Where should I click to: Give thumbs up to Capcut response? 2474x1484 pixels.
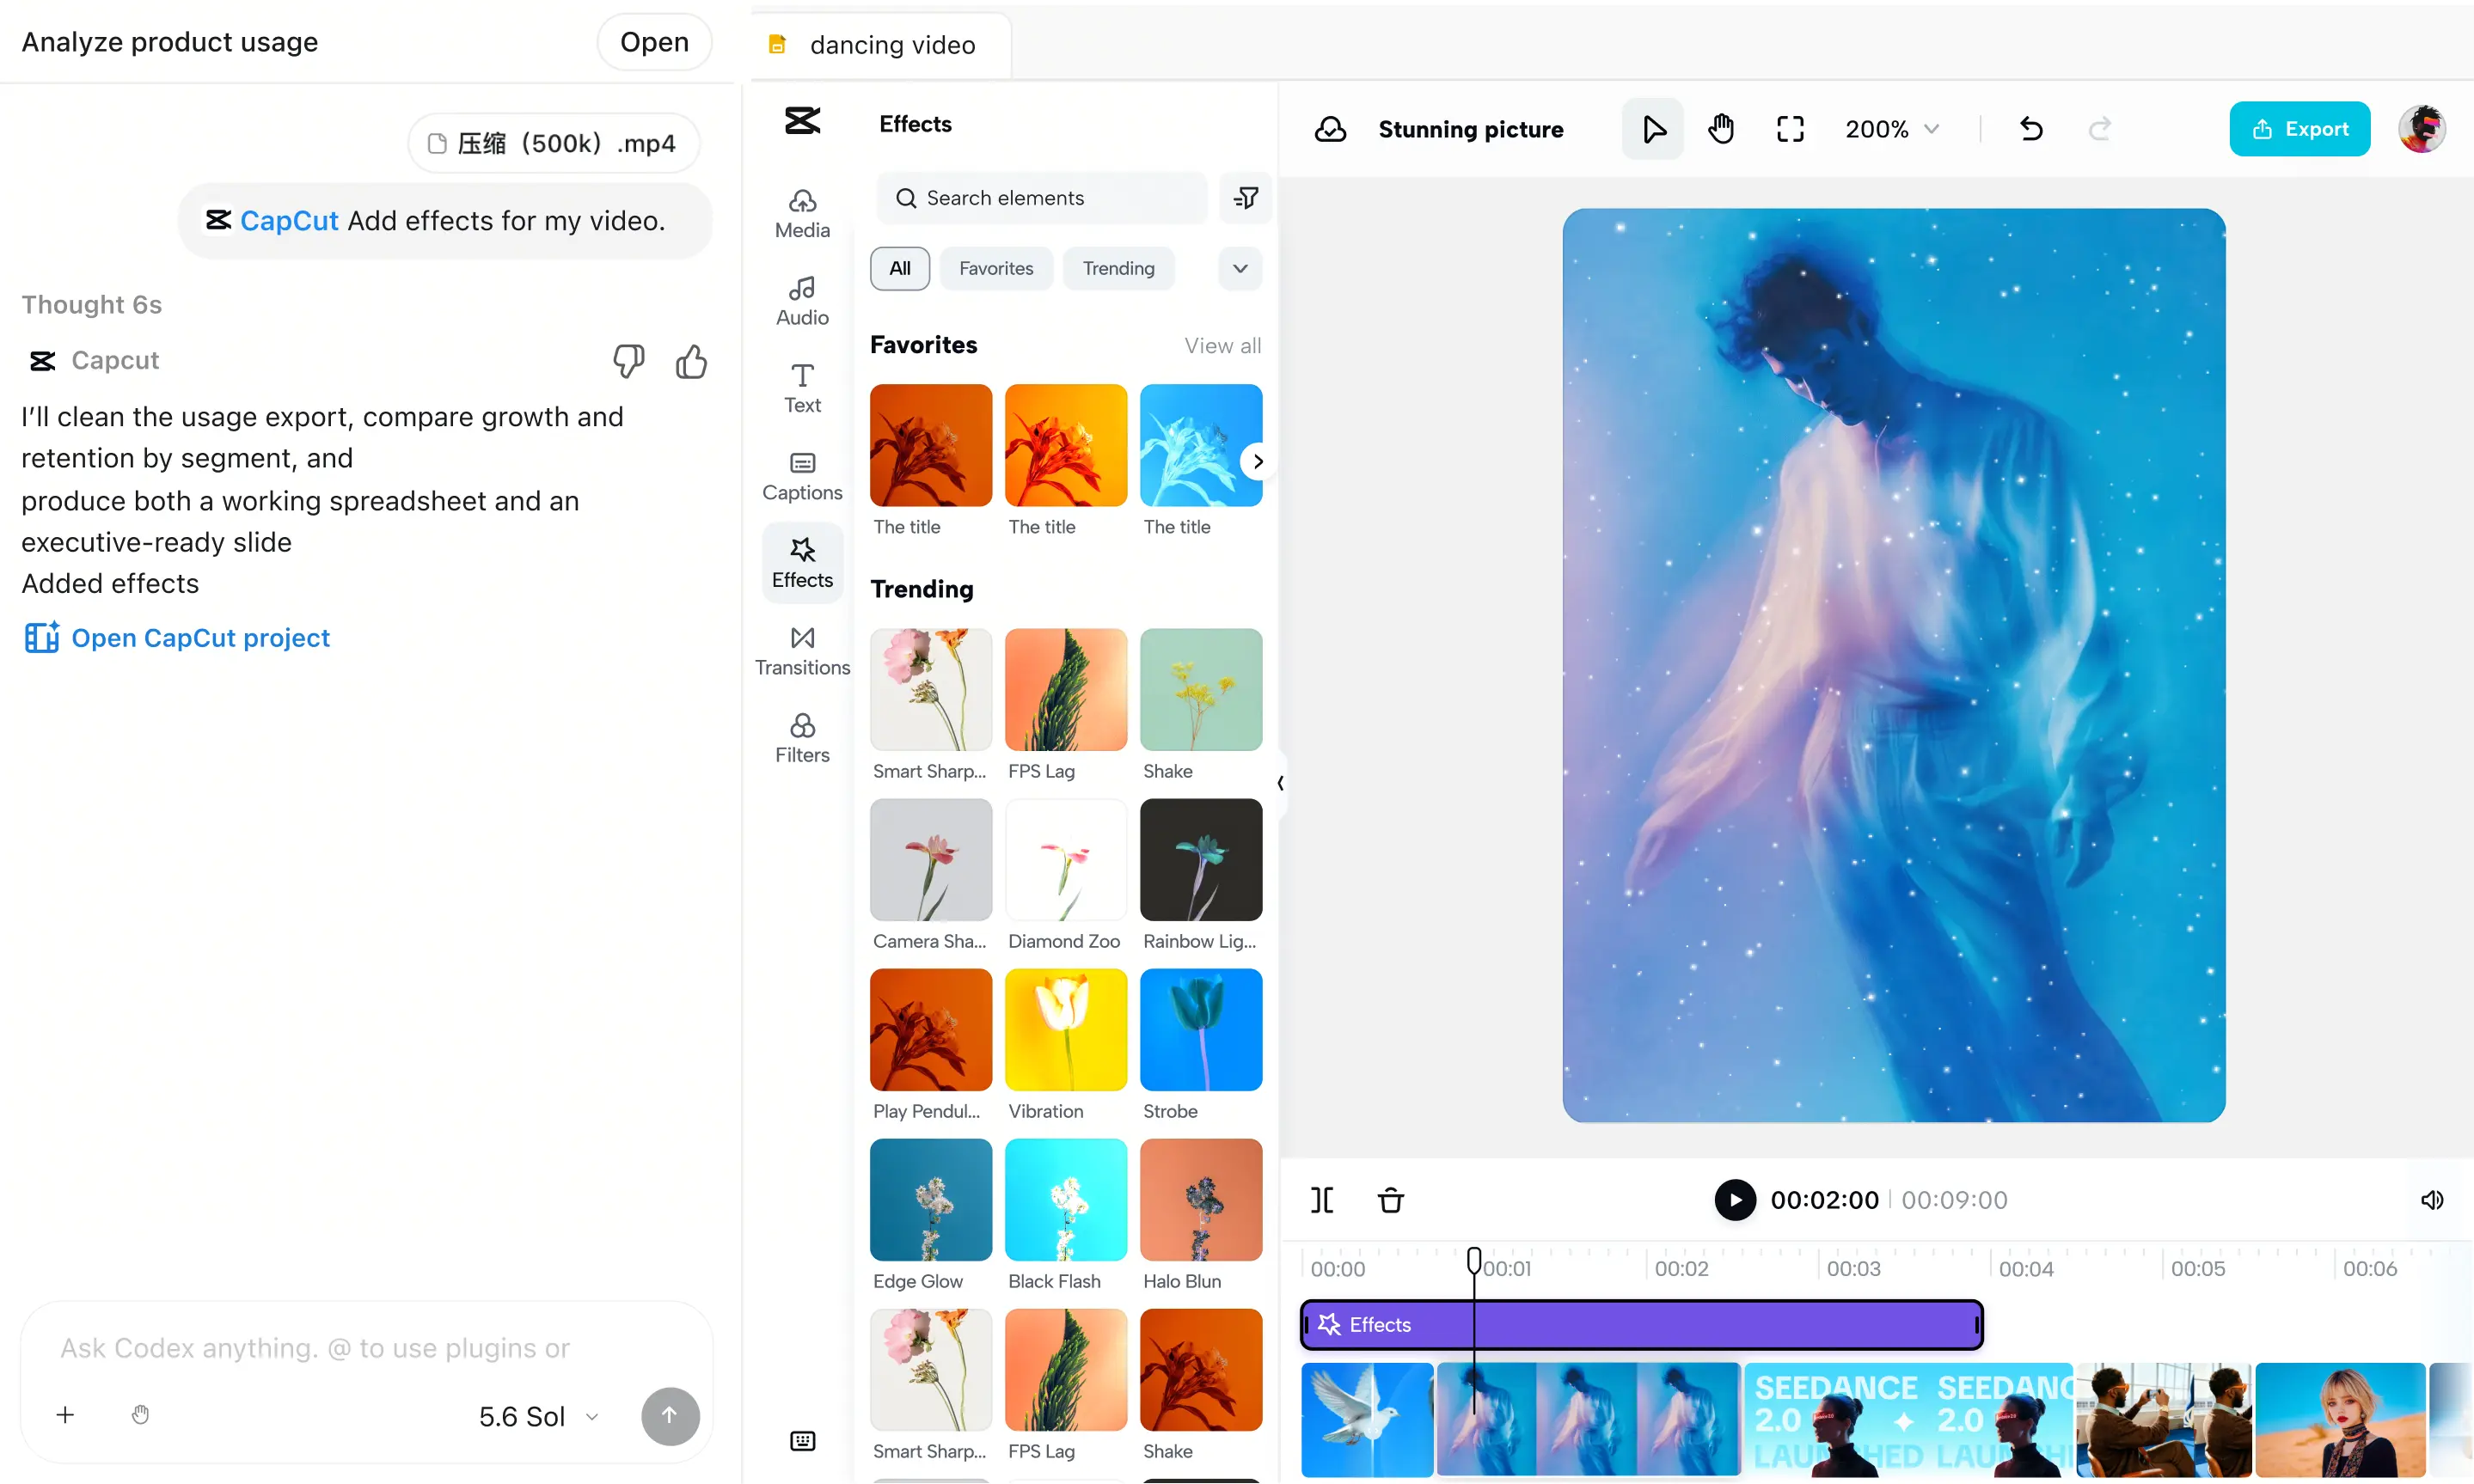click(690, 361)
